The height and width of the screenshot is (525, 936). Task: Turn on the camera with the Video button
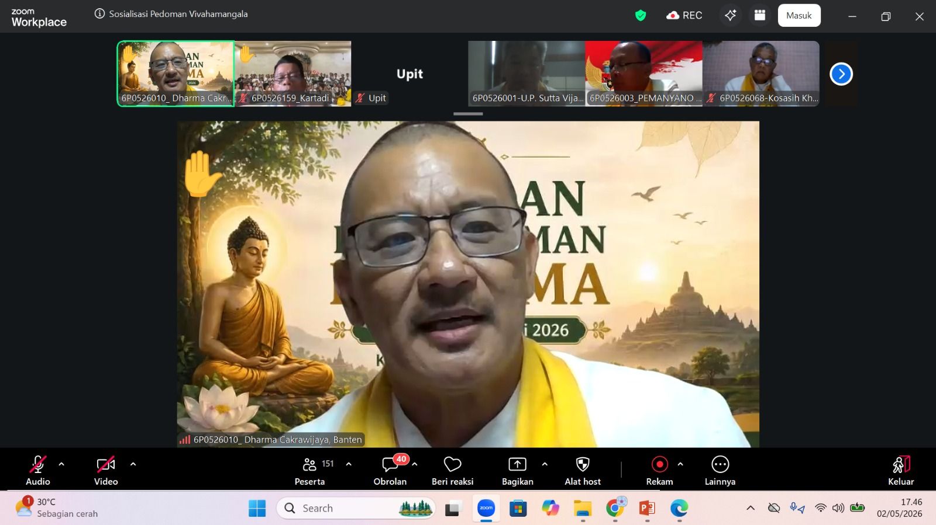[106, 470]
